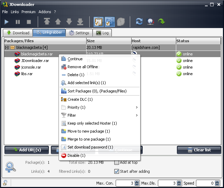
Task: Choose Disable (1) in context menu
Action: click(x=100, y=155)
